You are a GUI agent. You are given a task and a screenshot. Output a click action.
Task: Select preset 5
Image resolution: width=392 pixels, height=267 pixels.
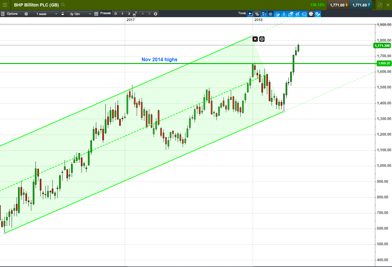149,14
